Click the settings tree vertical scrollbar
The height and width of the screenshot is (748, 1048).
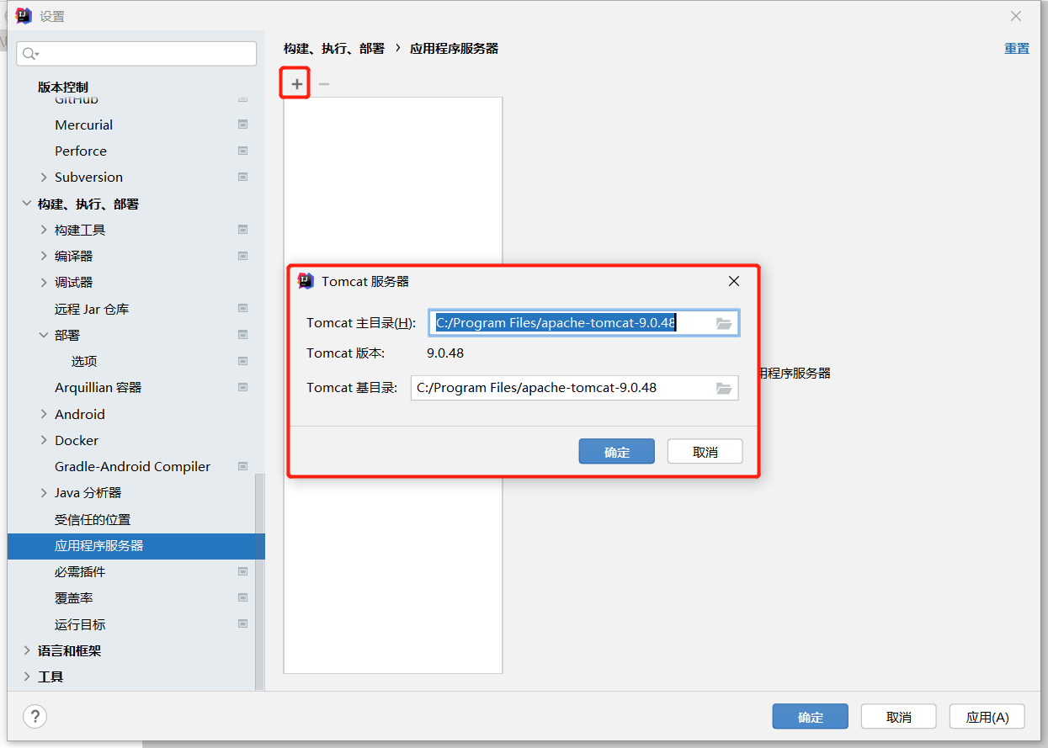click(x=259, y=581)
